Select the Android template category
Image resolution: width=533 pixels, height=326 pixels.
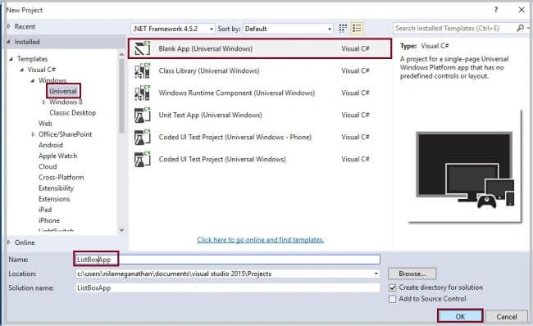pyautogui.click(x=51, y=145)
